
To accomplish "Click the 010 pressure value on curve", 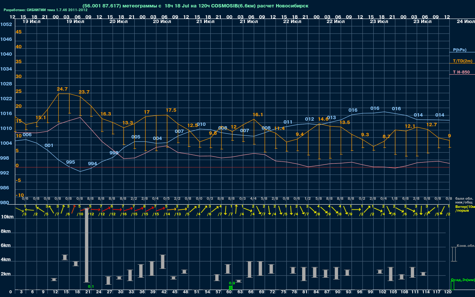I will pos(201,124).
